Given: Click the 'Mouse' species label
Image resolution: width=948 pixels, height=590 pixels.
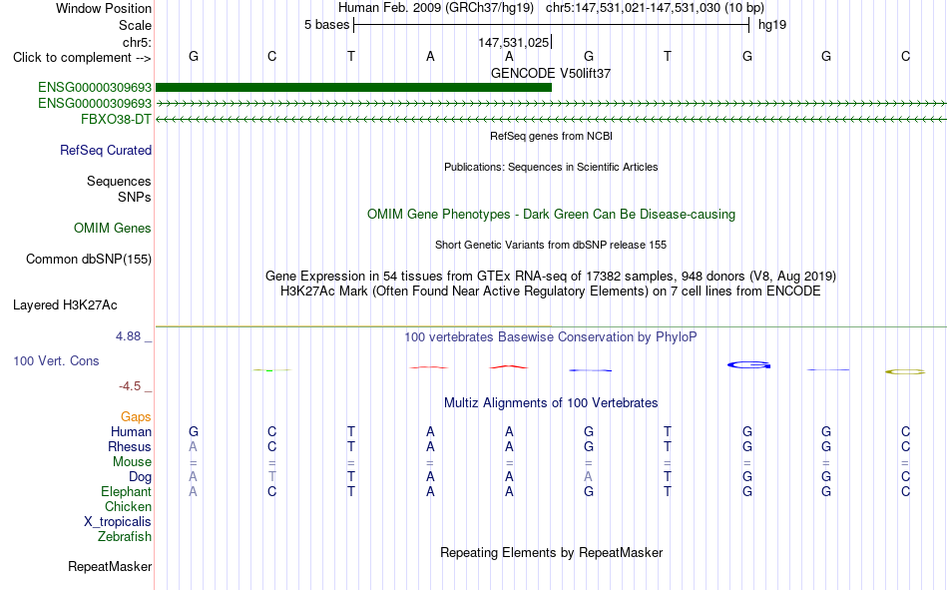Looking at the screenshot, I should coord(132,461).
